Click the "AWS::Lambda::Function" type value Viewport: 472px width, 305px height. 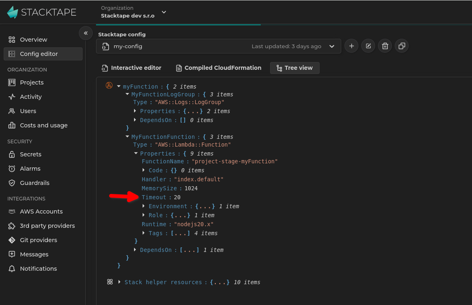[193, 145]
